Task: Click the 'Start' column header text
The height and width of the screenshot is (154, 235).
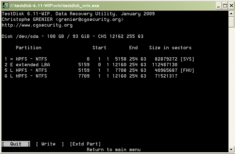Action: pos(99,48)
